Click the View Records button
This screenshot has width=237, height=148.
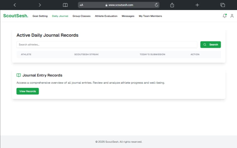point(28,91)
